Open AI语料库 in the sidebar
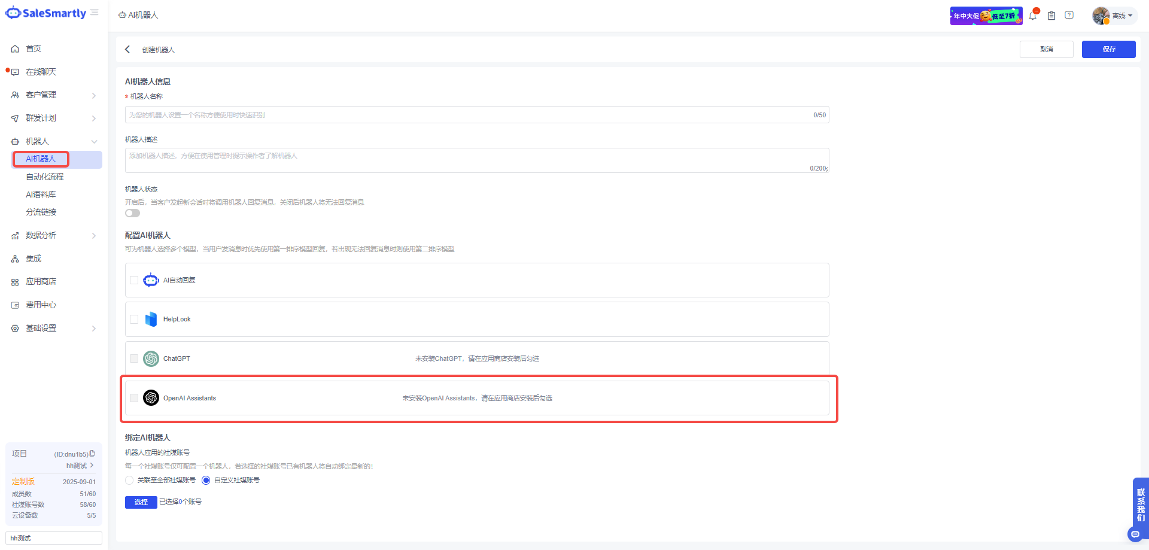 pos(41,195)
